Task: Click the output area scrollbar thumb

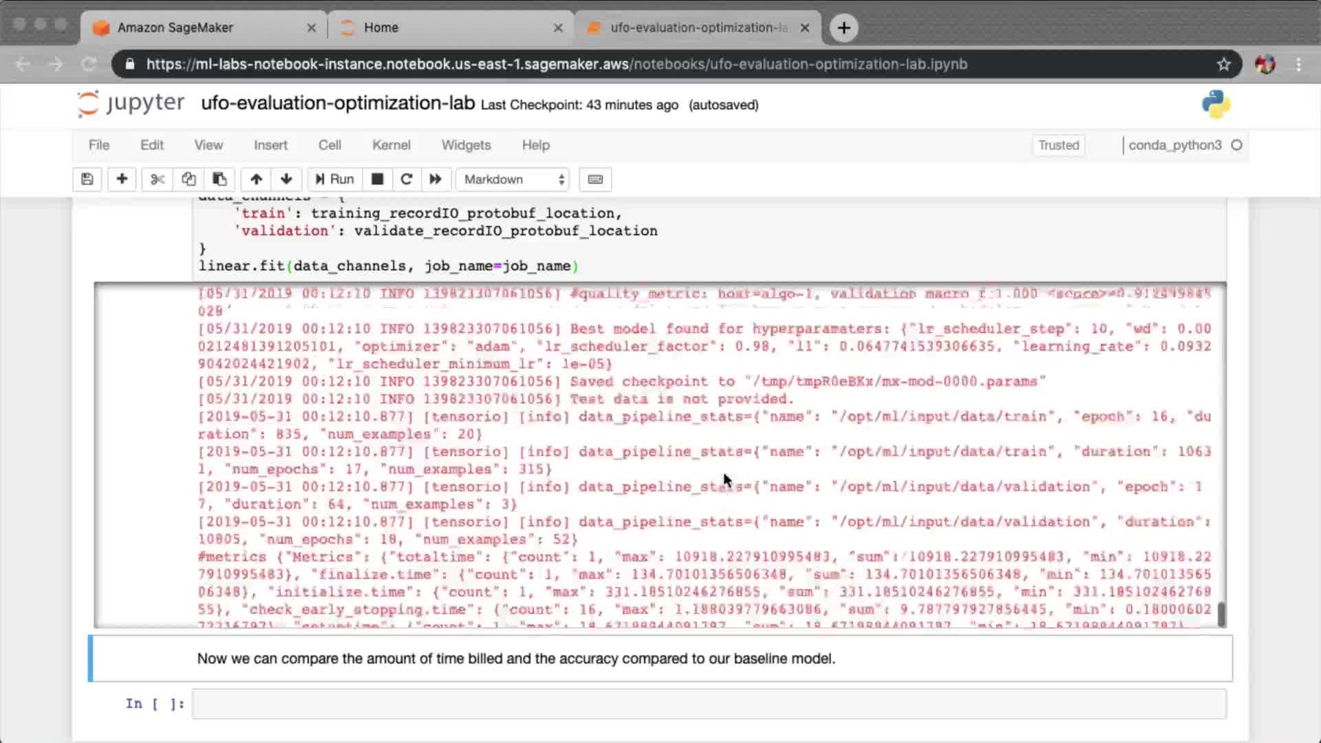Action: [1221, 614]
